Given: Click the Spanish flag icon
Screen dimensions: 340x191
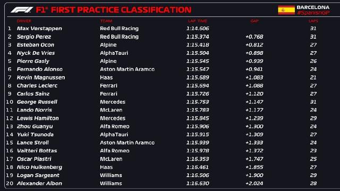Looking at the screenshot, I should tap(286, 10).
